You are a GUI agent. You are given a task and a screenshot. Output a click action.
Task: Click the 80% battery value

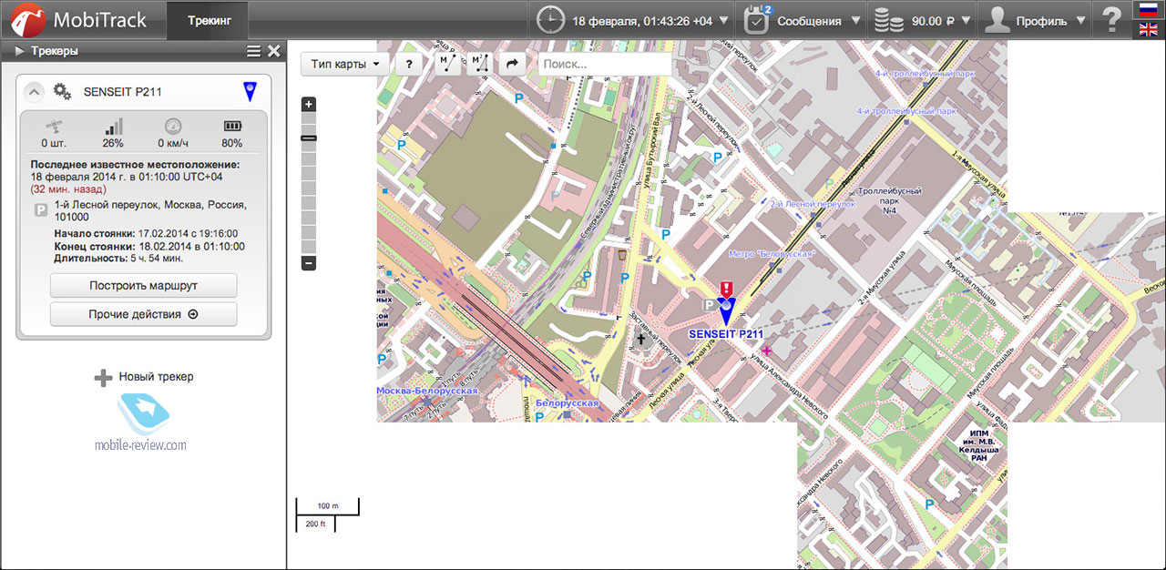pyautogui.click(x=232, y=143)
